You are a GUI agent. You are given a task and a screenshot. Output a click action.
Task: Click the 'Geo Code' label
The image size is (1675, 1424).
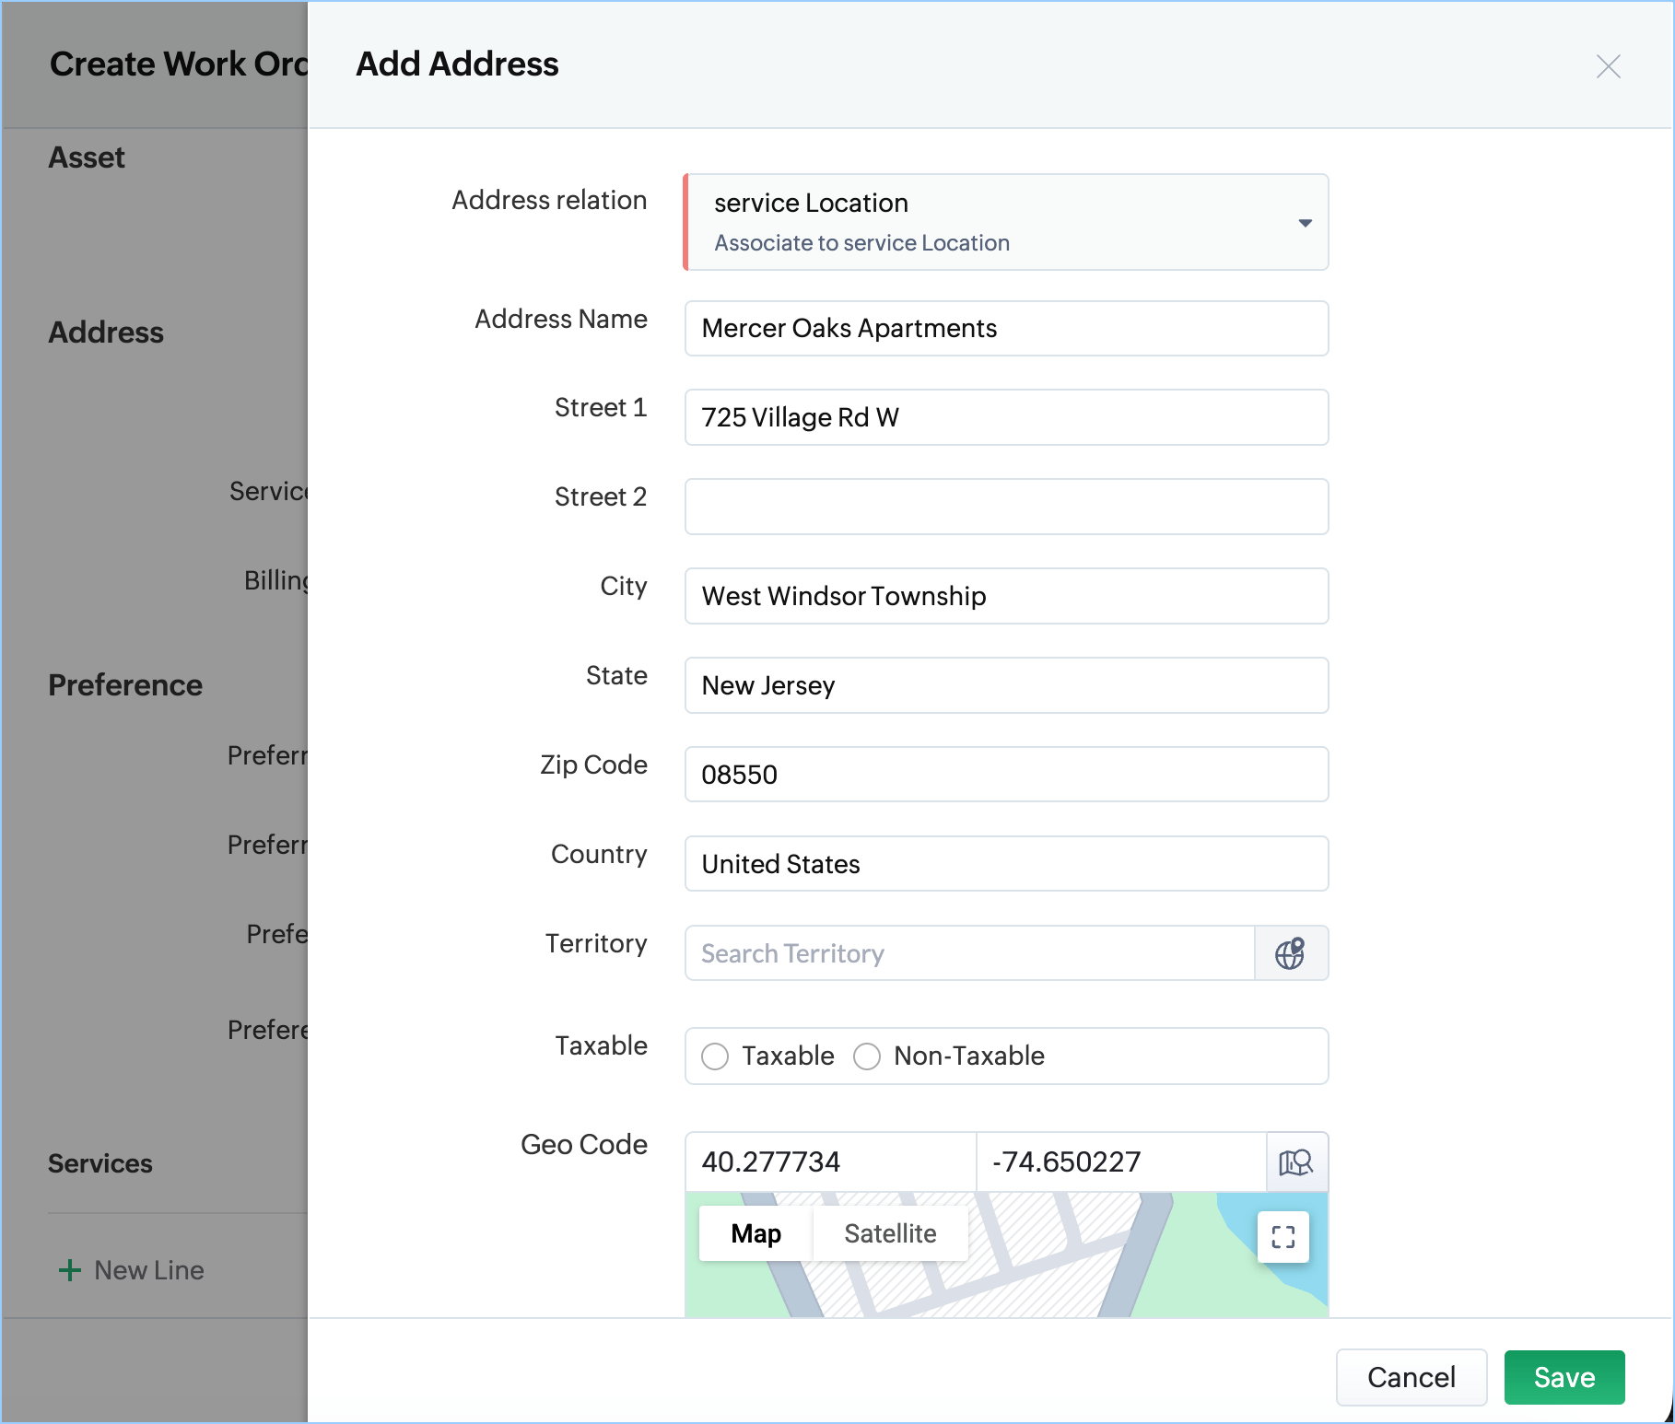point(584,1144)
